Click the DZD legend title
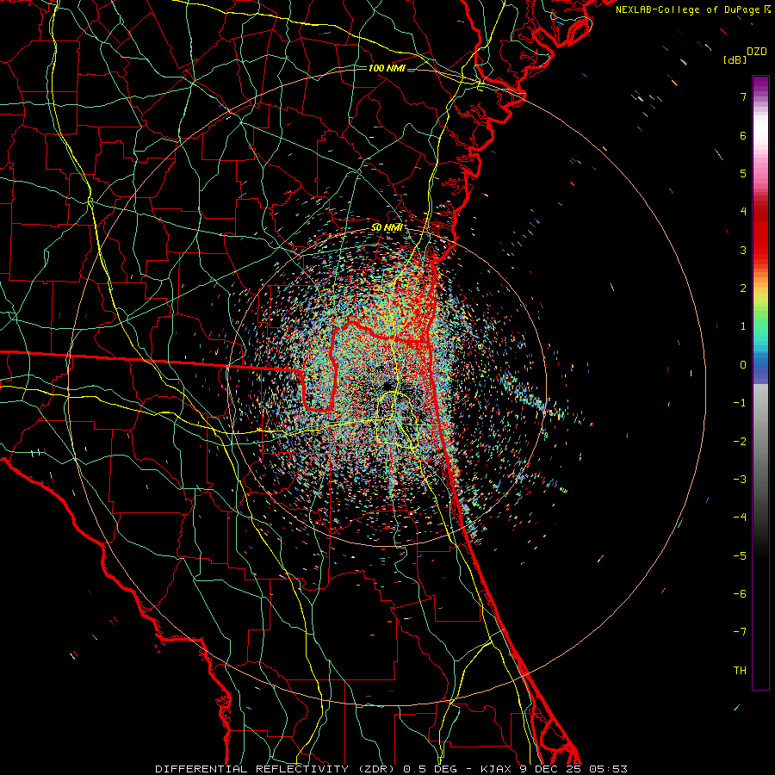 click(x=757, y=52)
